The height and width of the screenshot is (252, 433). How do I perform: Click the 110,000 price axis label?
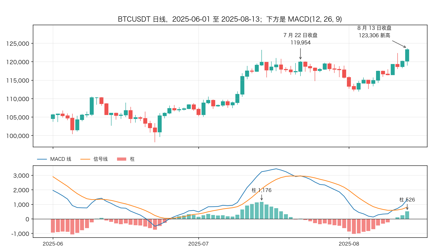(18, 99)
